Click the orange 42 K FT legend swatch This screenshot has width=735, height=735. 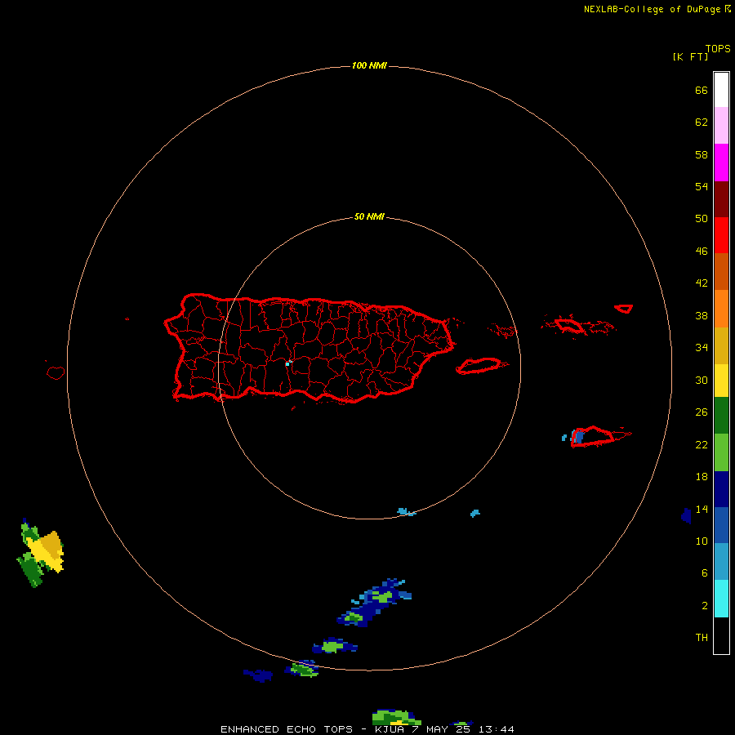[721, 309]
